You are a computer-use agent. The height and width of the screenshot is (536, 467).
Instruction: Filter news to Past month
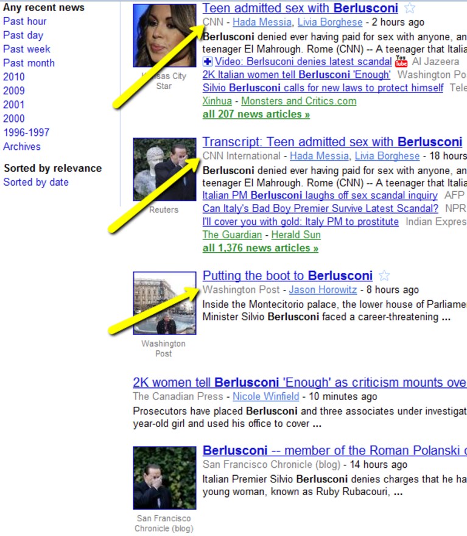tap(29, 63)
